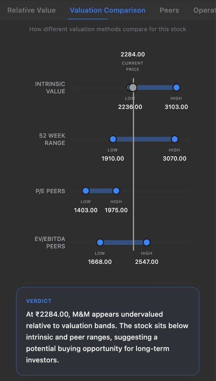Switch to the Peers tab
The width and height of the screenshot is (216, 381).
[x=169, y=10]
